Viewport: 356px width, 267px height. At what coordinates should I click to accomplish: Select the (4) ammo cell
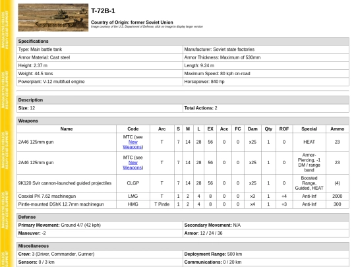338,183
